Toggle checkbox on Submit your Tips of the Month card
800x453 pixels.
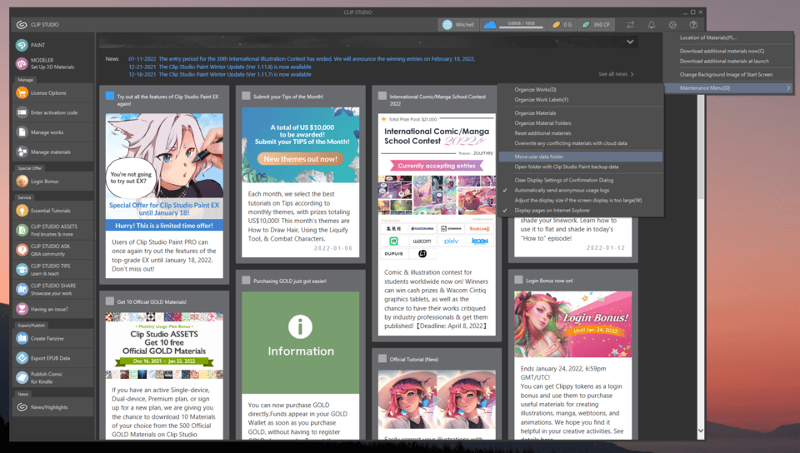tap(246, 96)
